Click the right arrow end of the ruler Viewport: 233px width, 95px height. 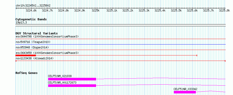225,8
